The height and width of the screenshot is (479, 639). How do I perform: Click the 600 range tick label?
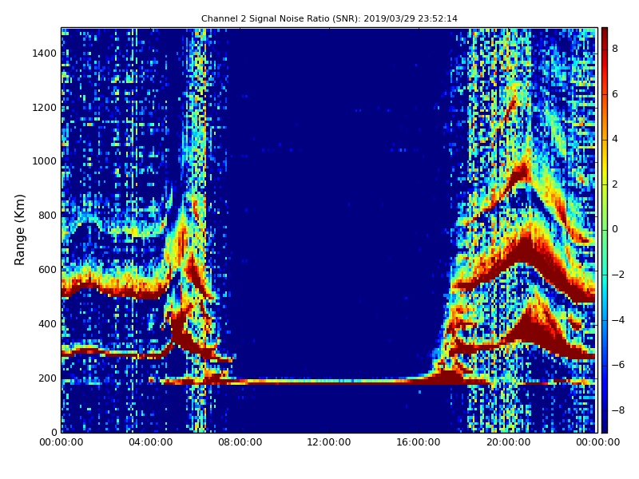47,270
